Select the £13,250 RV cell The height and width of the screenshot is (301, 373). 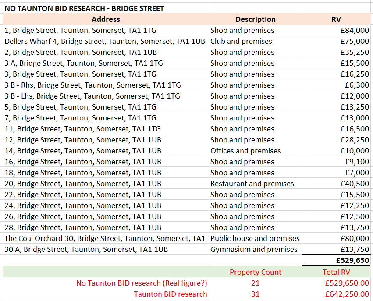[336, 107]
